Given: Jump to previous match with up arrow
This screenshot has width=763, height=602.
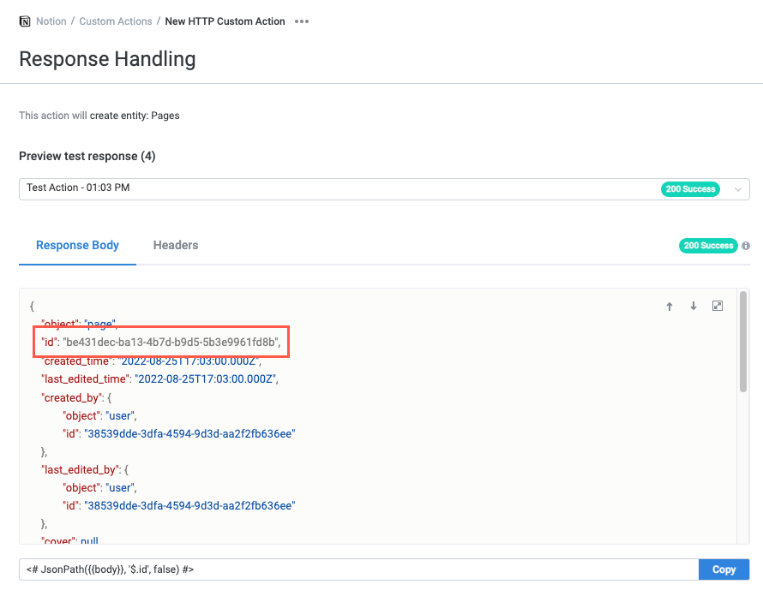Looking at the screenshot, I should tap(670, 307).
